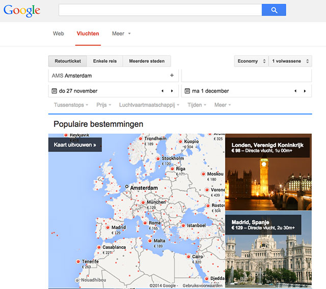The height and width of the screenshot is (289, 326).
Task: Click the Malta red map marker
Action: click(150, 241)
